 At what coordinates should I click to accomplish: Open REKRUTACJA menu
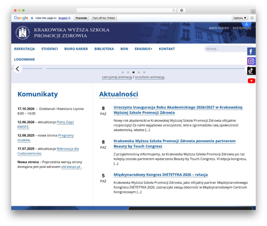(25, 49)
